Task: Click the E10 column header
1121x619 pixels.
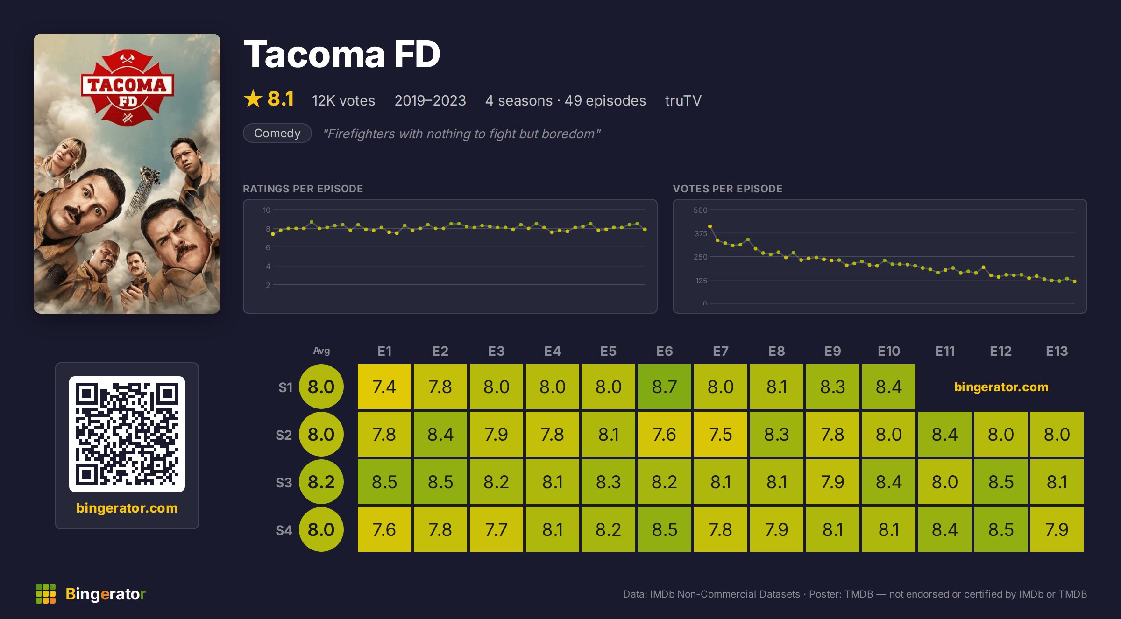Action: click(889, 351)
